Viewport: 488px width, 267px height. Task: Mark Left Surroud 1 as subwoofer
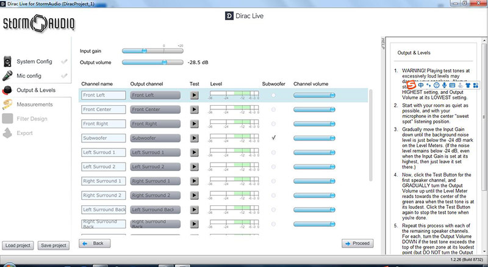tap(273, 152)
